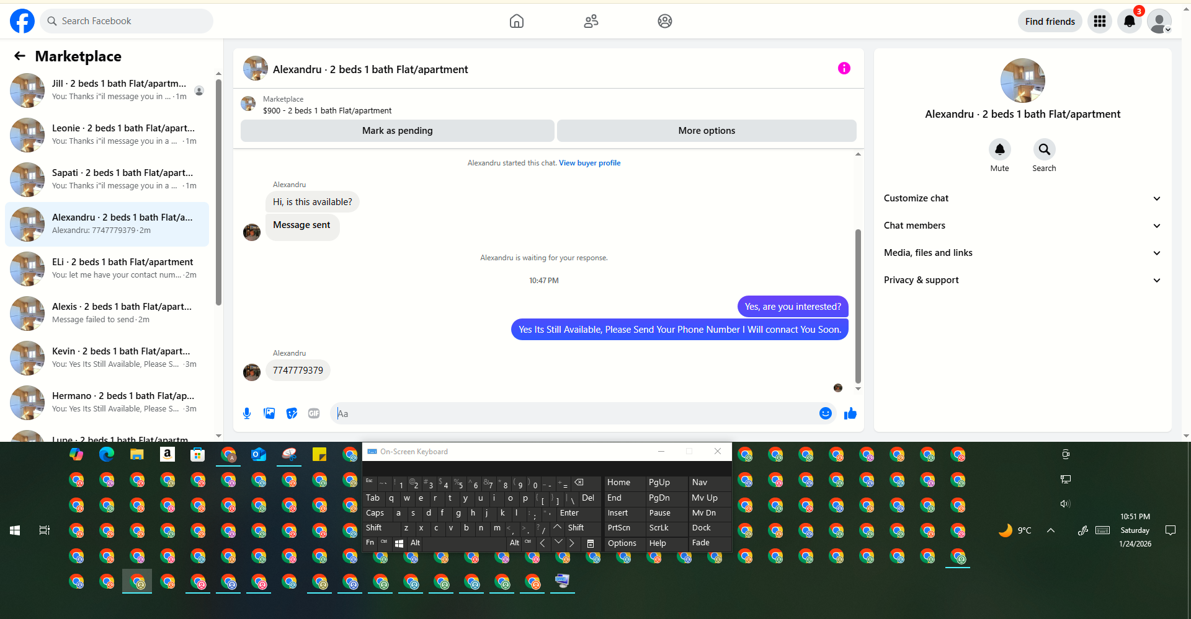
Task: Open Leonie's conversation in the list
Action: coord(107,134)
